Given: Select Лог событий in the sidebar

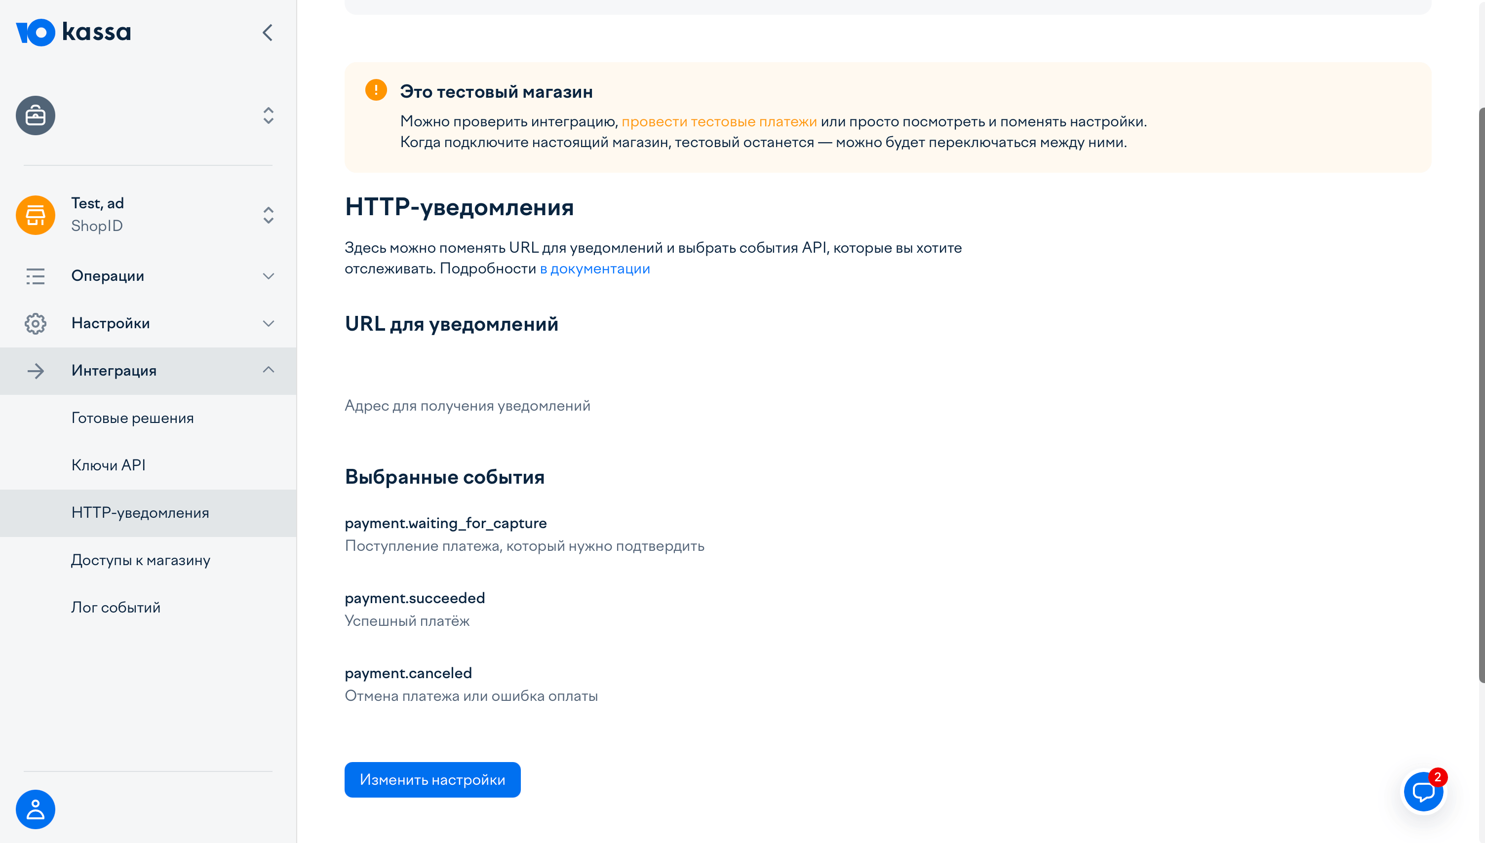Looking at the screenshot, I should tap(116, 607).
